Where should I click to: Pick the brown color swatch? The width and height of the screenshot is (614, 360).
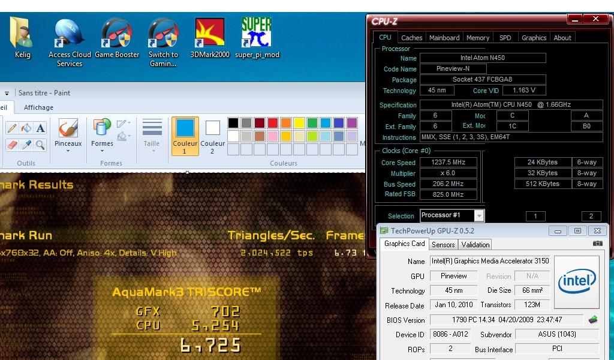[x=260, y=136]
